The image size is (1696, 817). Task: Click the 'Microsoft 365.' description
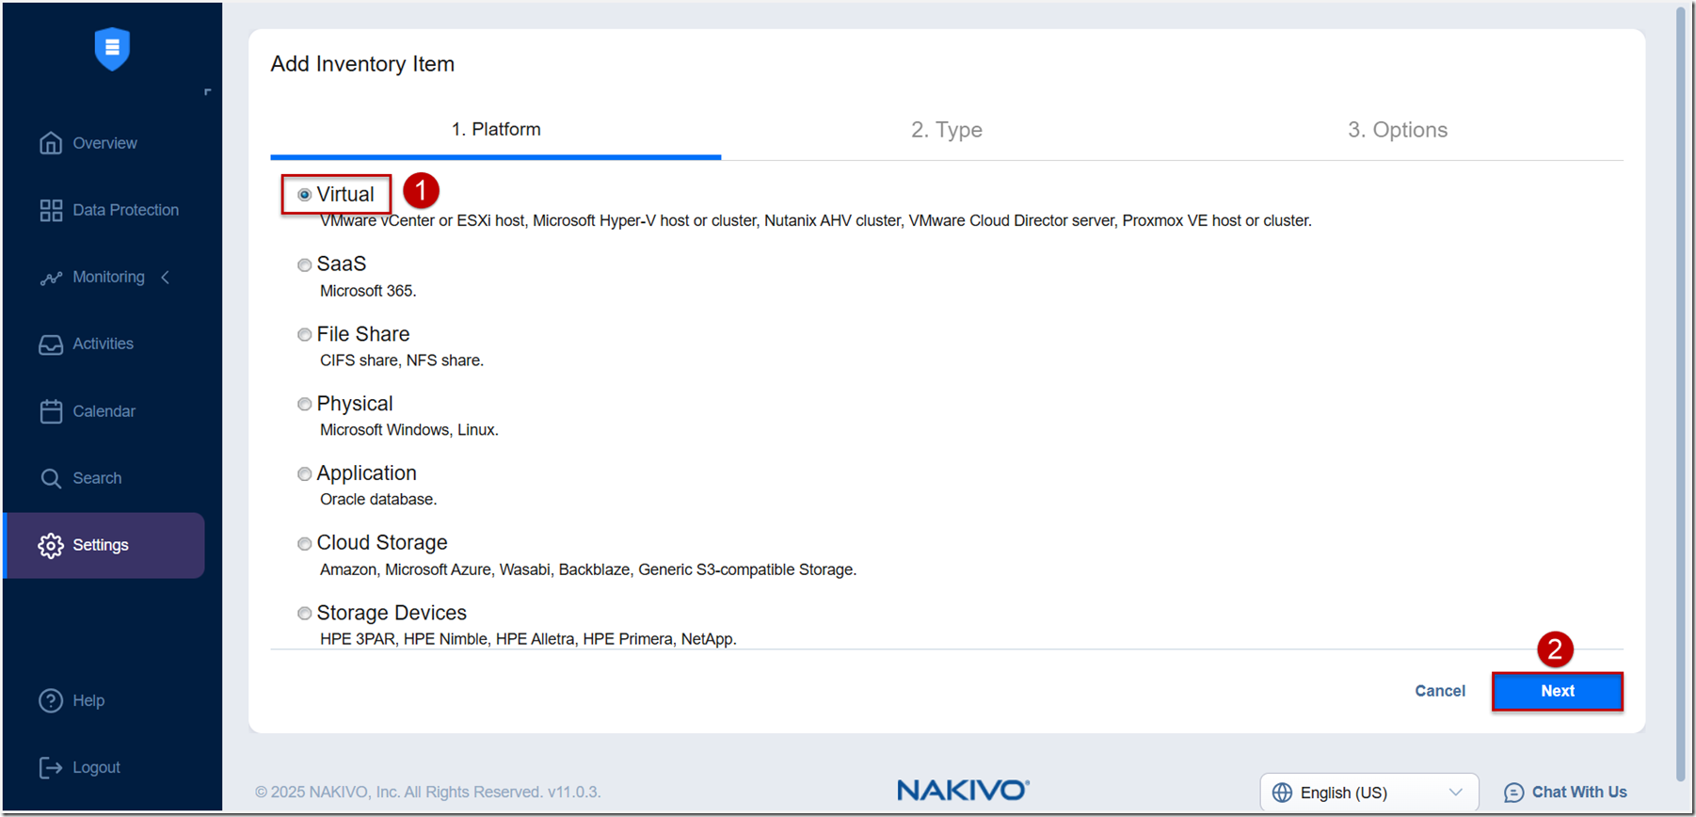[368, 291]
